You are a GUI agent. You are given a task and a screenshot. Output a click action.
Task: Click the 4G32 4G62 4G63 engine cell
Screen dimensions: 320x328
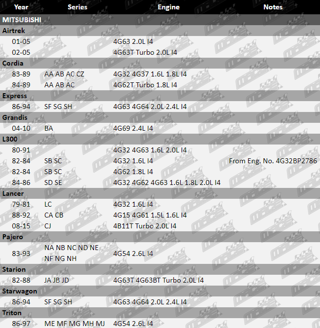tap(167, 183)
